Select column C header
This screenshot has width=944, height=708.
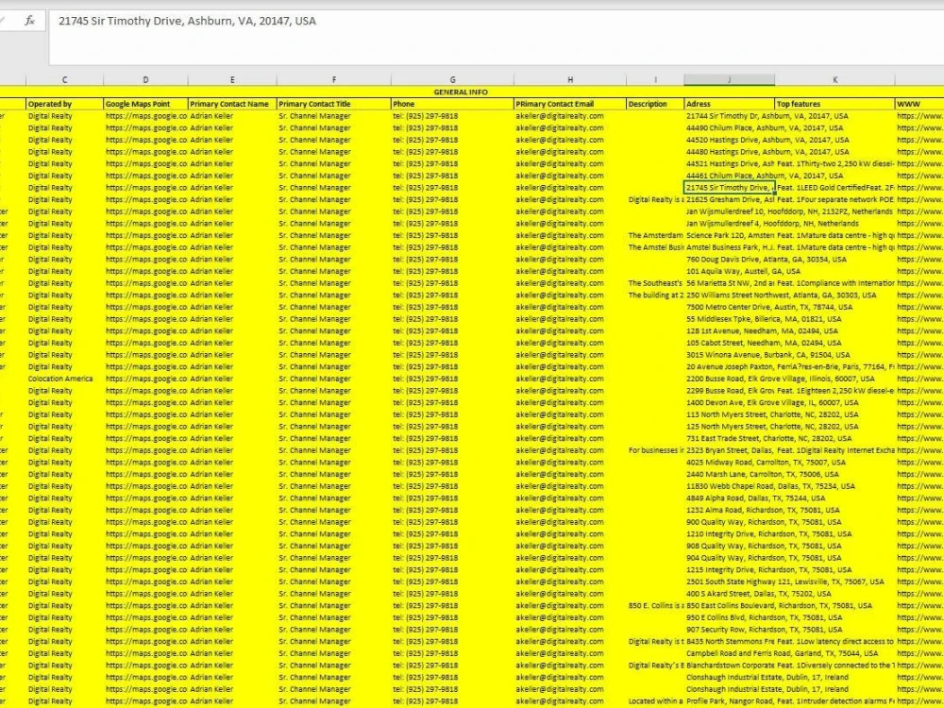(x=64, y=79)
